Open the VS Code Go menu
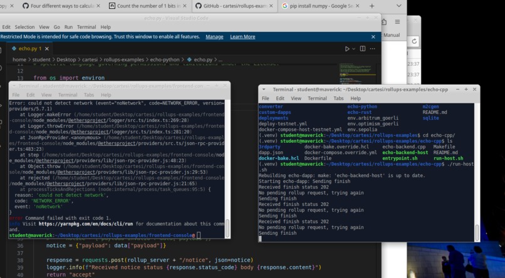This screenshot has width=505, height=278. click(56, 27)
